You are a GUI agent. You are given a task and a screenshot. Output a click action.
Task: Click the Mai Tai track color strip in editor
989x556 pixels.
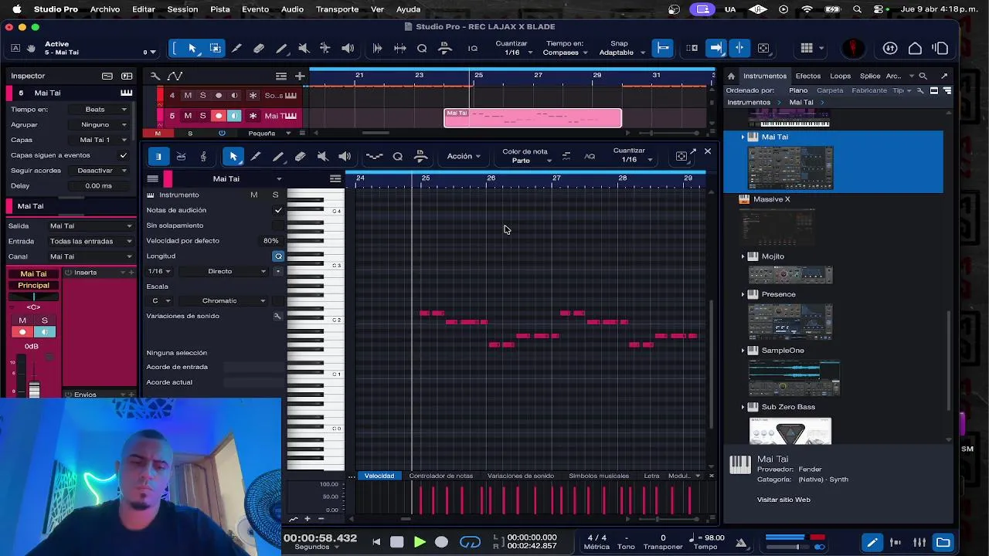168,178
